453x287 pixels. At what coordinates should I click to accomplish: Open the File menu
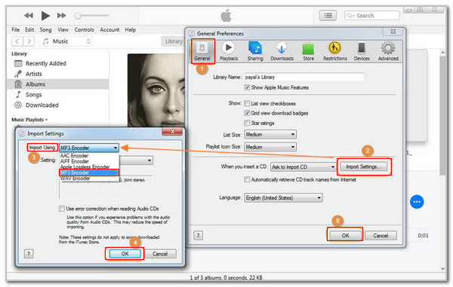point(16,29)
